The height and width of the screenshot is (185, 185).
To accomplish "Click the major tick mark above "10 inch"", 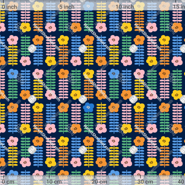I will pos(118,1).
